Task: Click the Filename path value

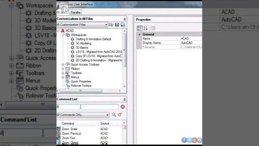Action: tap(191, 47)
